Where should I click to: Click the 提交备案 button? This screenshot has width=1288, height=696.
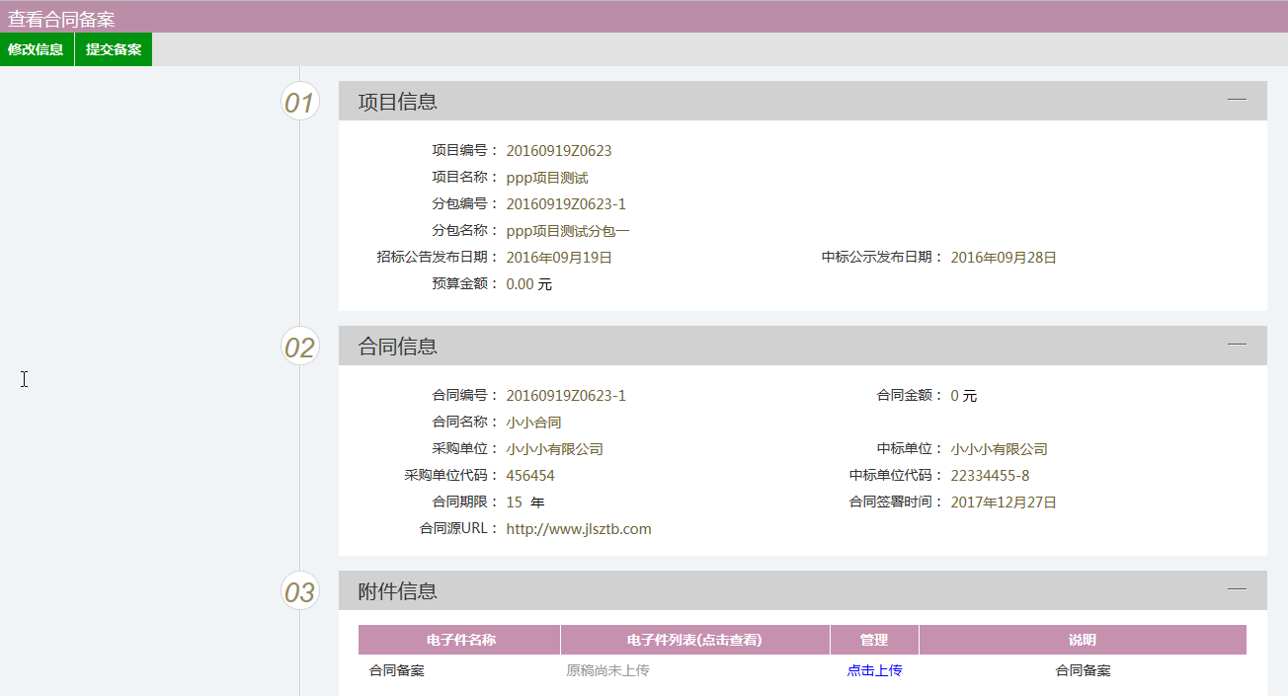click(x=114, y=49)
